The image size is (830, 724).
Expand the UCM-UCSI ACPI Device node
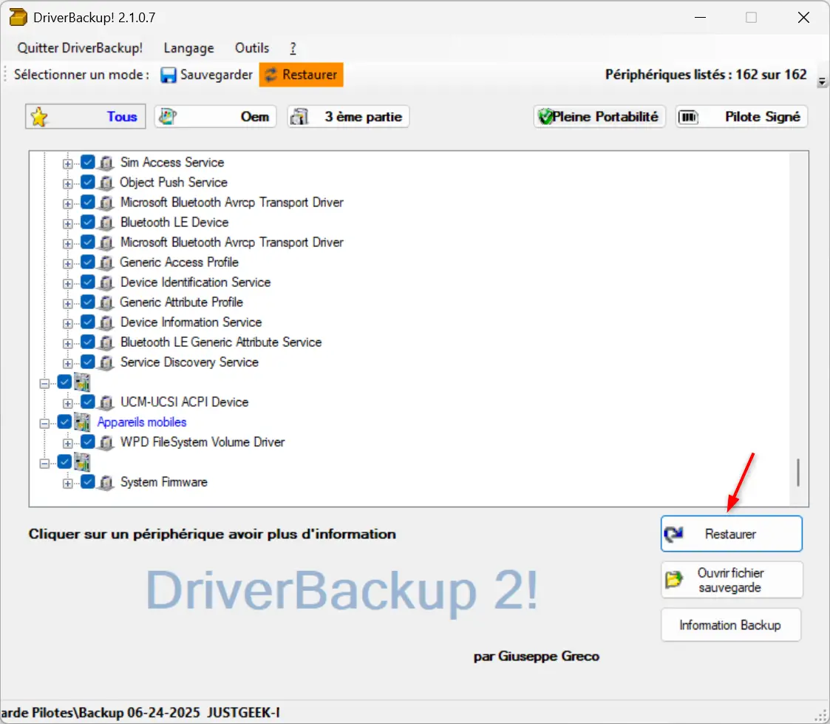coord(68,404)
